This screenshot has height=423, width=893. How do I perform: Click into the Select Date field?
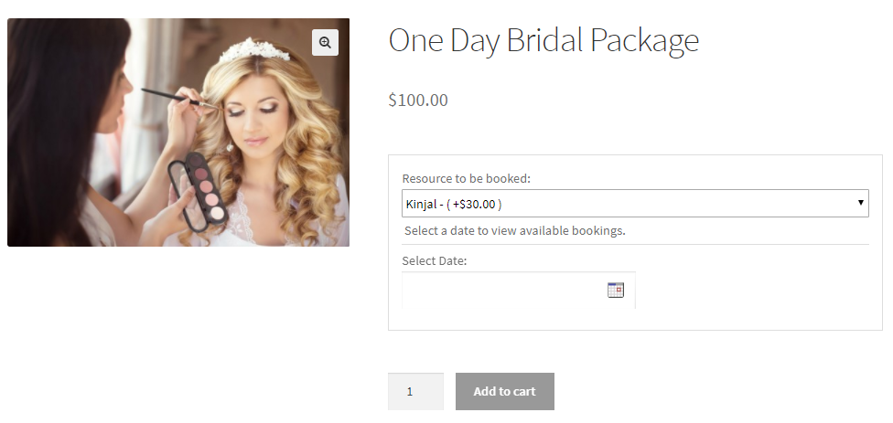coord(503,291)
